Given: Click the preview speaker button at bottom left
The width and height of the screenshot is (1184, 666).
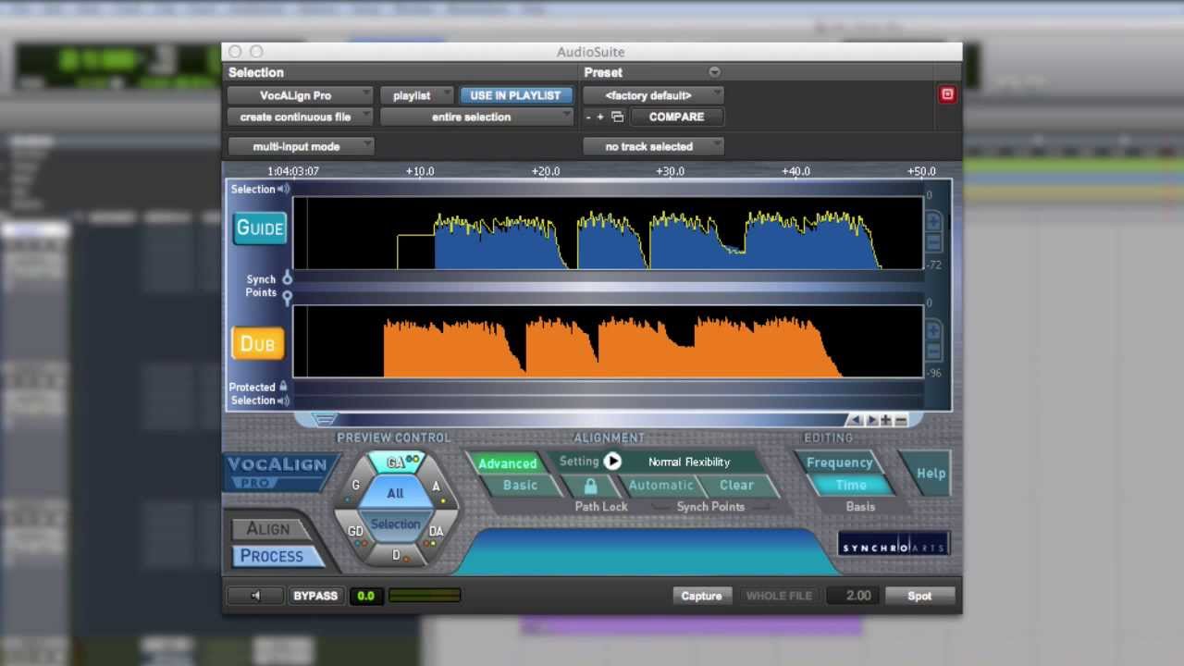Looking at the screenshot, I should [x=255, y=596].
